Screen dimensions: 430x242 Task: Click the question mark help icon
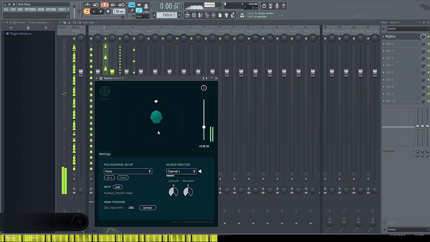(x=283, y=6)
